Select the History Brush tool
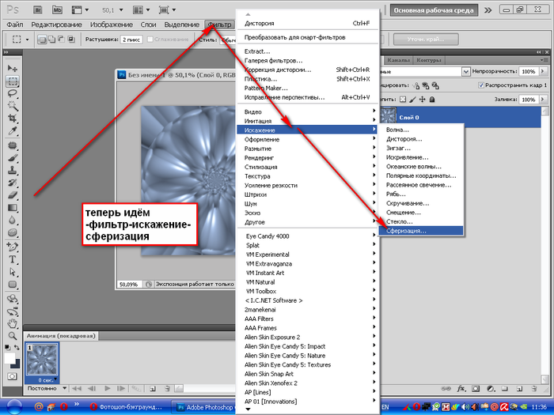 point(13,183)
